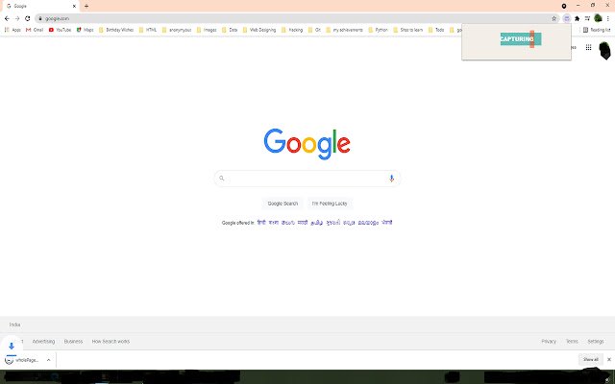
Task: Open the Chrome profile avatar in the toolbar
Action: tap(598, 18)
